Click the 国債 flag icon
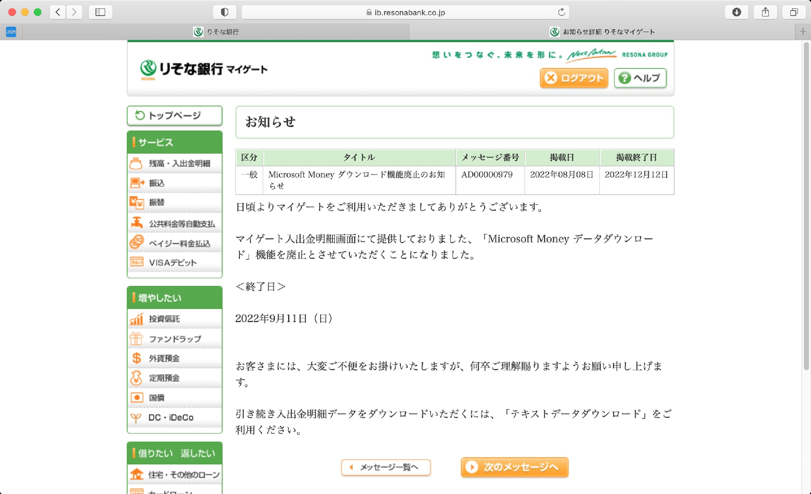Image resolution: width=811 pixels, height=494 pixels. click(136, 397)
